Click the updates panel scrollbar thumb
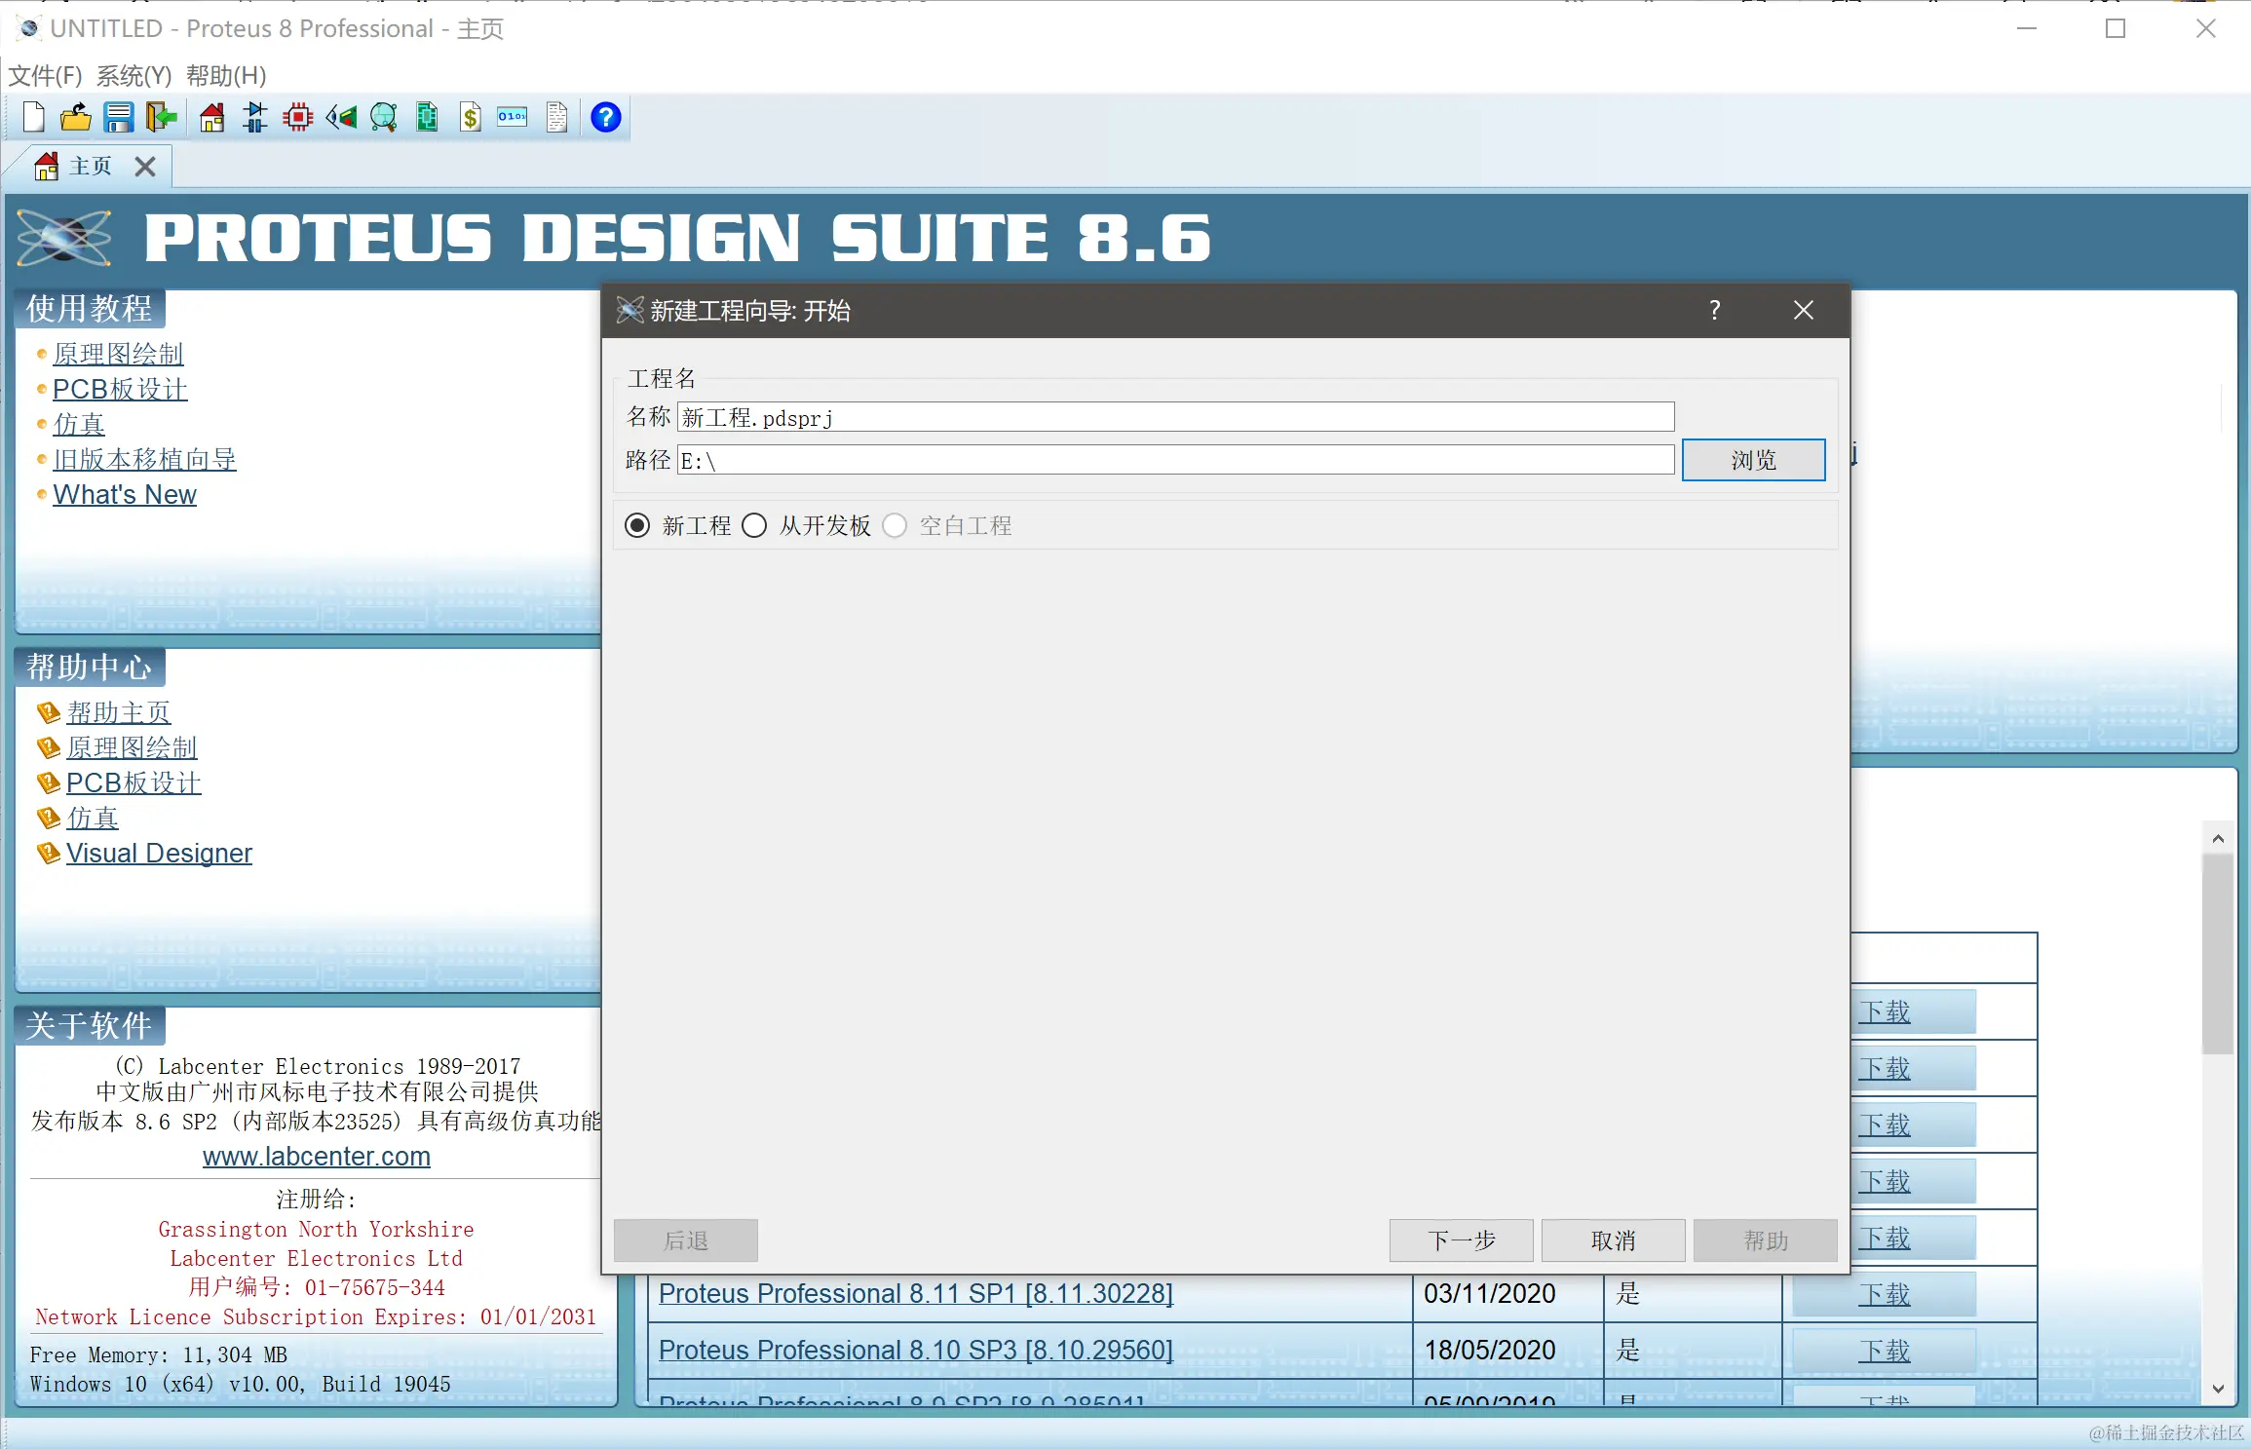The width and height of the screenshot is (2251, 1449). 2218,955
